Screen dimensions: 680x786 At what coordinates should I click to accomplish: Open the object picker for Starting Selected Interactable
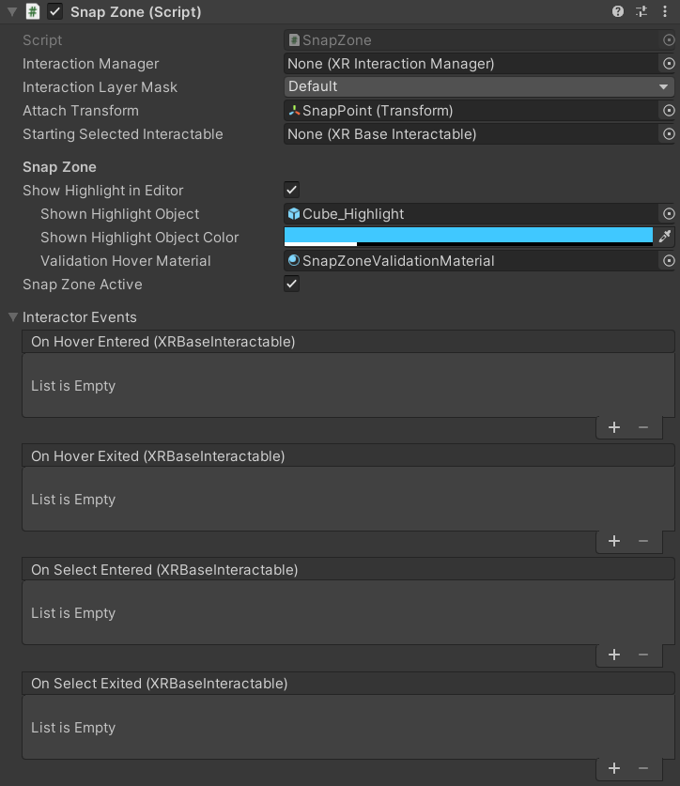(x=668, y=134)
